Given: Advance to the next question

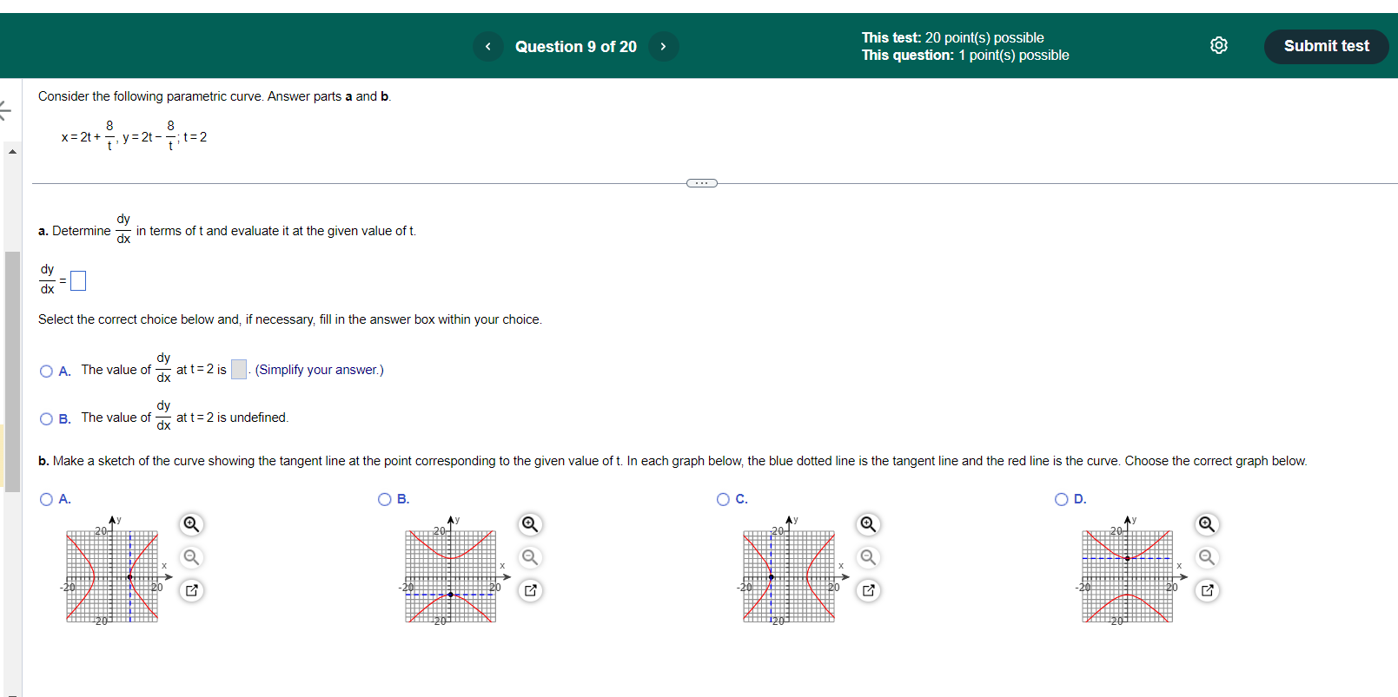Looking at the screenshot, I should (663, 46).
